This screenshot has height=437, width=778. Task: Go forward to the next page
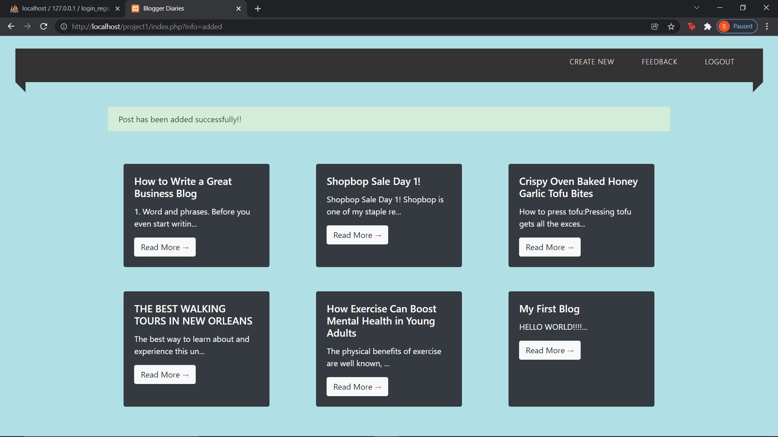click(27, 26)
